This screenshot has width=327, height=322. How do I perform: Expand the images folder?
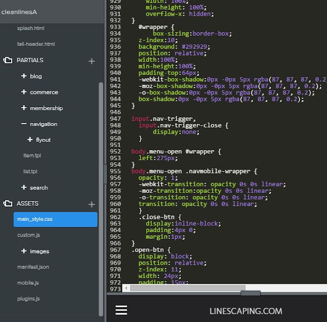tap(24, 251)
